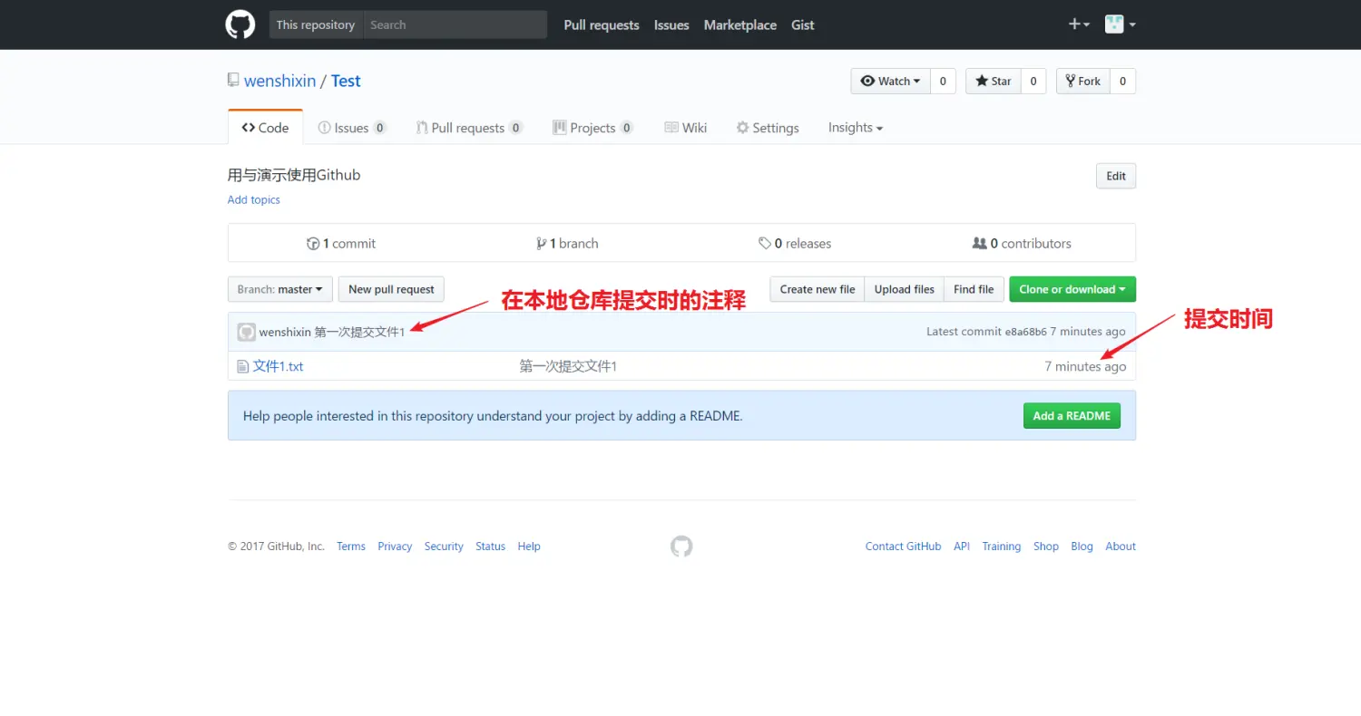Click the Star count showing 0
This screenshot has width=1361, height=716.
(1033, 81)
